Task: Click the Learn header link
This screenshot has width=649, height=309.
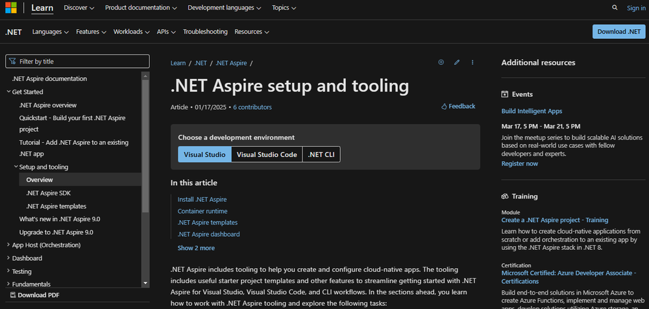Action: 42,8
